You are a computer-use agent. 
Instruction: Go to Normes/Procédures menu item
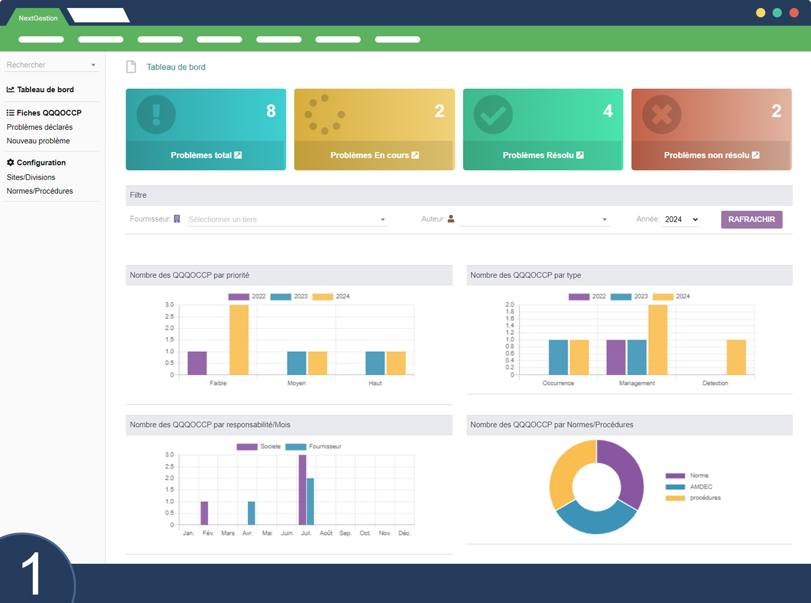[x=40, y=191]
